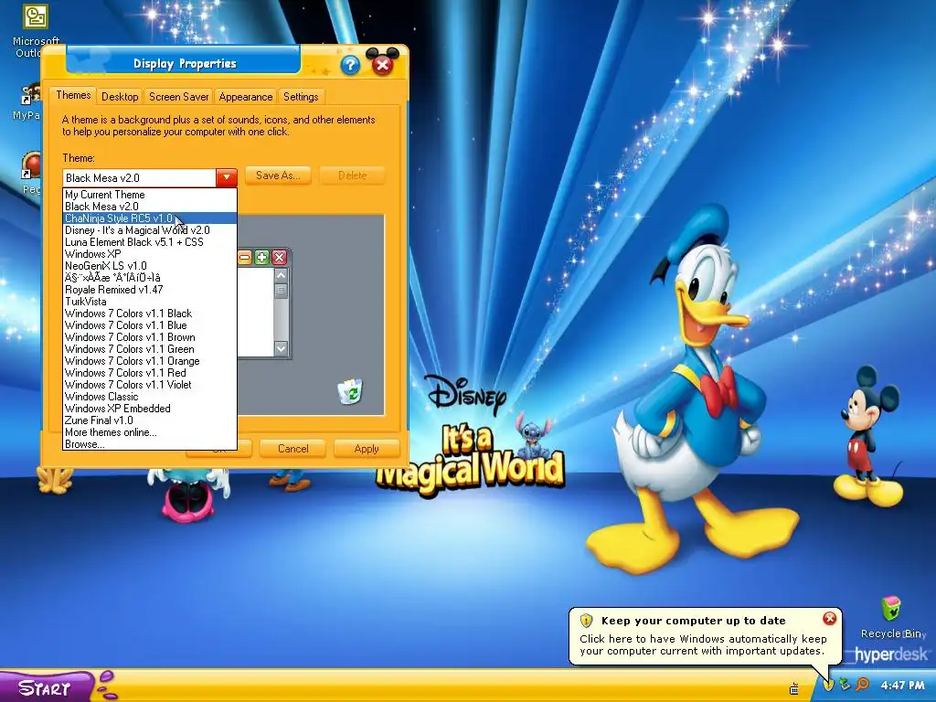
Task: Click the red close button in the preview window
Action: click(x=279, y=257)
